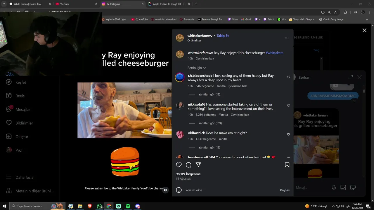
Task: Open the Kick bookmark
Action: [281, 20]
